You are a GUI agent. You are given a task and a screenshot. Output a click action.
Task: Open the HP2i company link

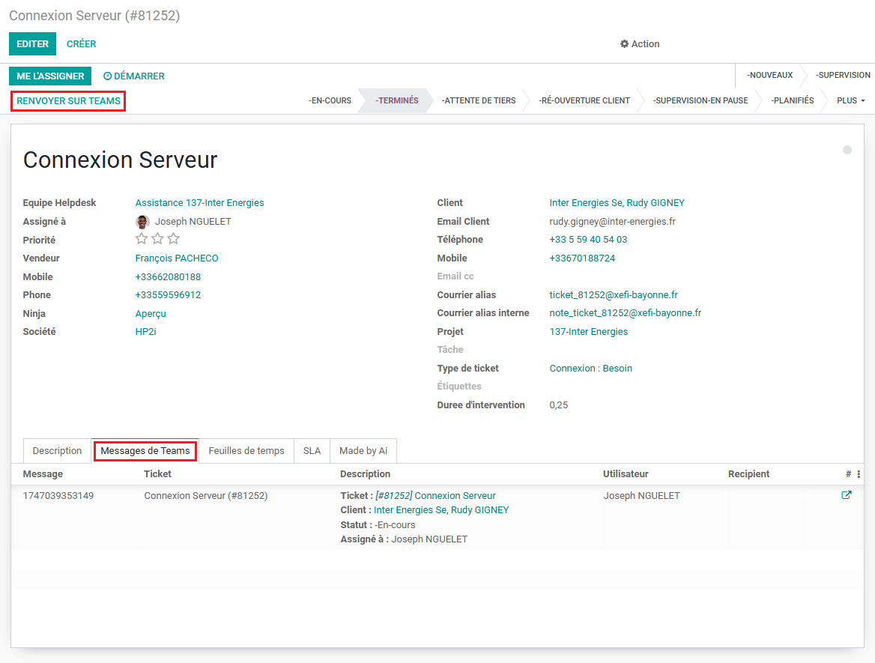(145, 331)
